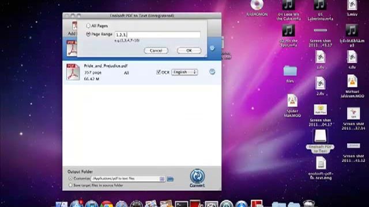Select the All Pages radio button

(x=88, y=25)
